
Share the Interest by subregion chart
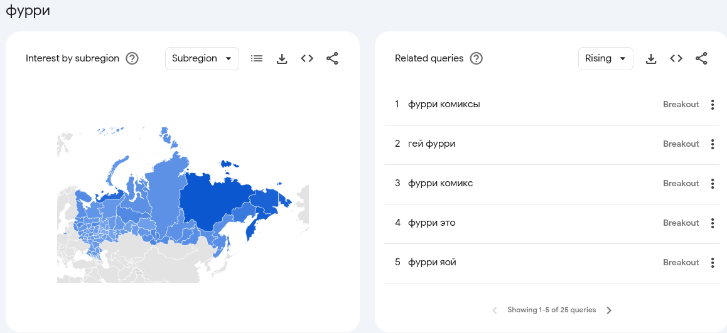tap(332, 58)
